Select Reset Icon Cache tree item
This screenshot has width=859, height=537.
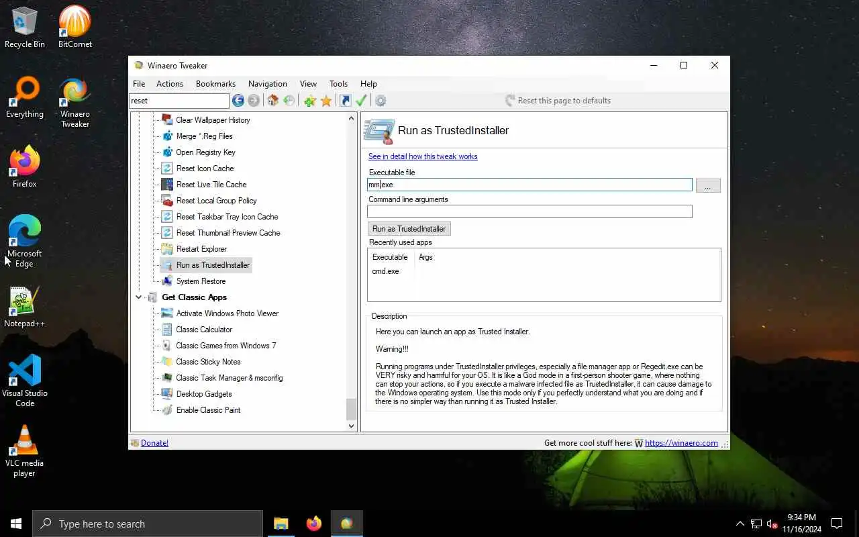click(x=205, y=168)
